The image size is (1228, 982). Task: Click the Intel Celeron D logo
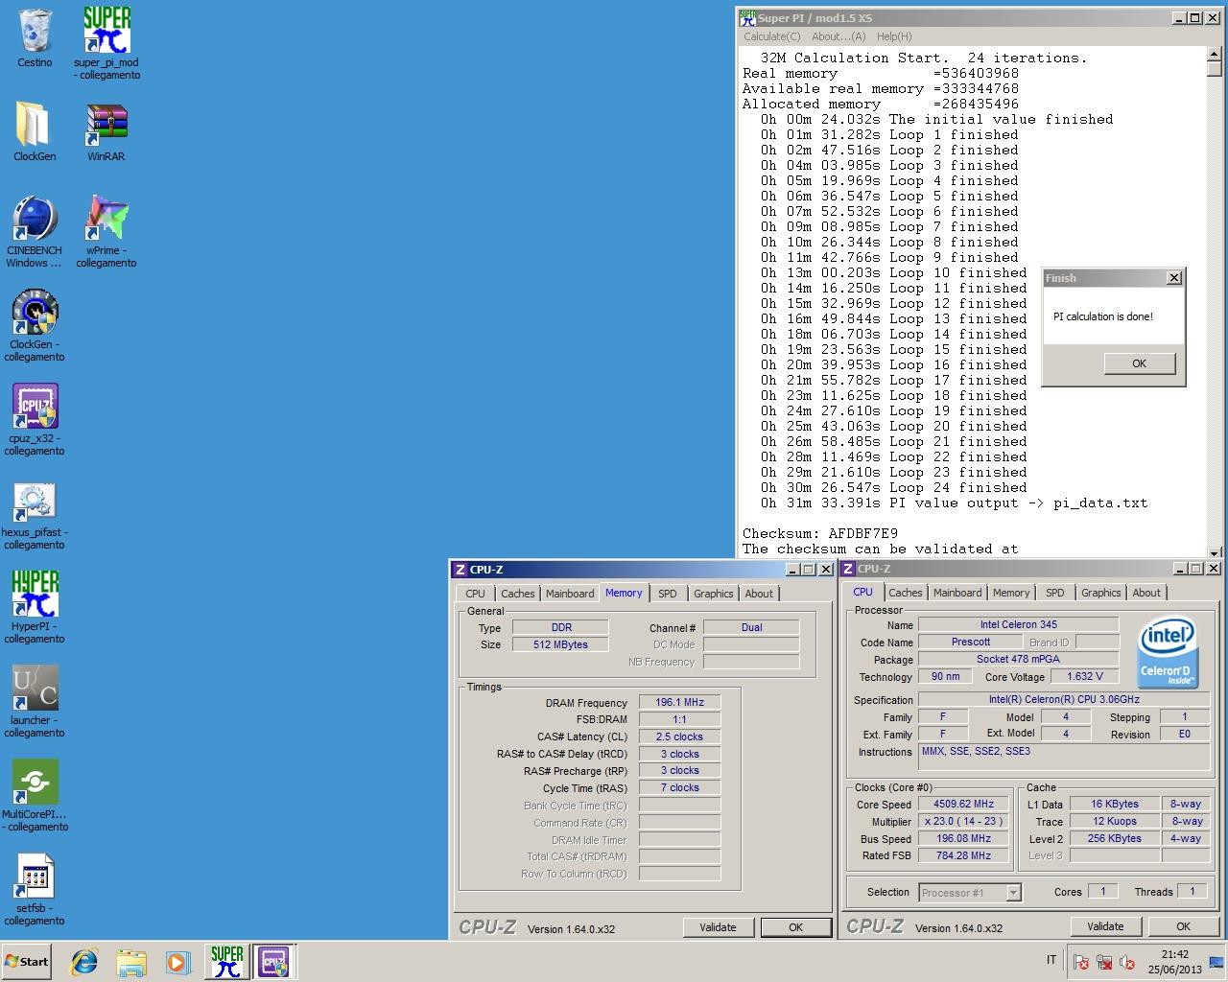[x=1168, y=652]
